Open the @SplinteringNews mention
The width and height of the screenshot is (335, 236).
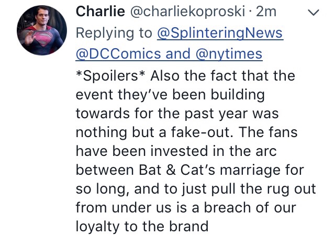pyautogui.click(x=220, y=33)
